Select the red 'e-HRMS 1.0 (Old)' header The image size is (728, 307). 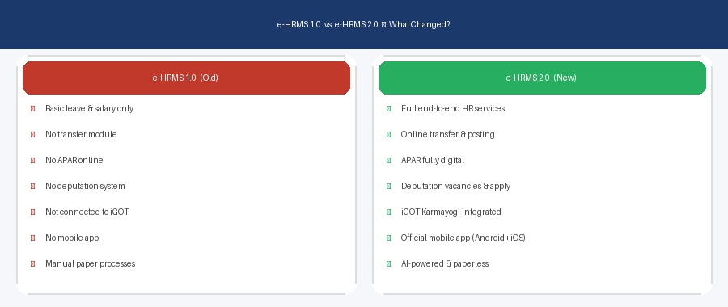click(186, 78)
